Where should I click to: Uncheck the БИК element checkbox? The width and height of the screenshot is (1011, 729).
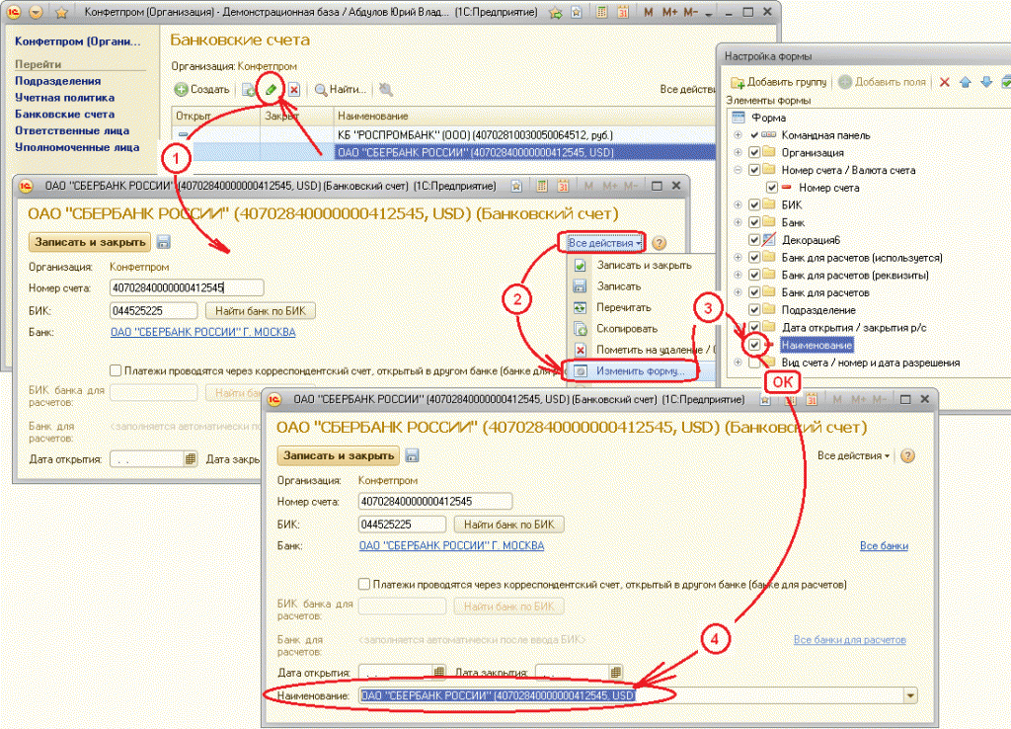[x=755, y=205]
